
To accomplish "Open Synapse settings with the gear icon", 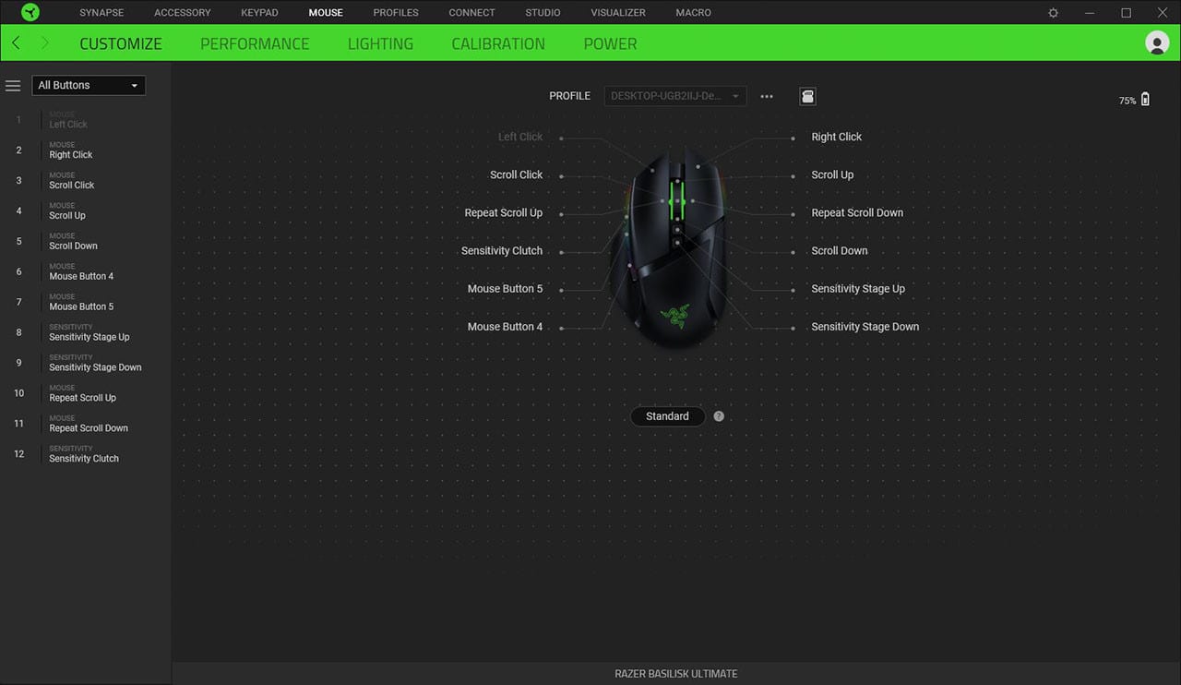I will (1052, 12).
